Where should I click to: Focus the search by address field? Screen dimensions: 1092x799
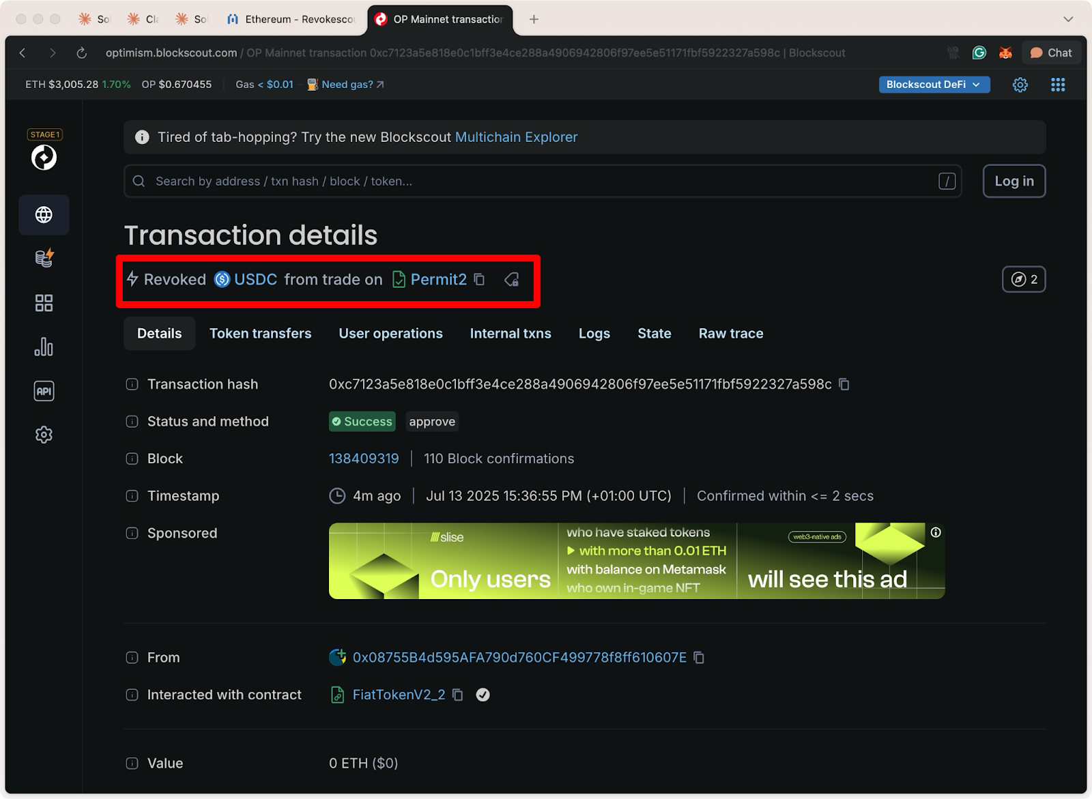click(x=543, y=181)
